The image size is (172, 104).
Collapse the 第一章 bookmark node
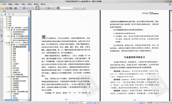click(x=7, y=30)
